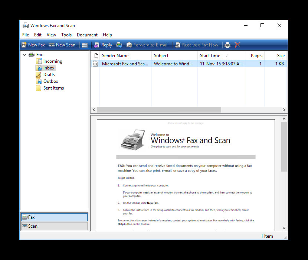The image size is (308, 260).
Task: Sort messages by the Start Time column
Action: click(x=210, y=55)
